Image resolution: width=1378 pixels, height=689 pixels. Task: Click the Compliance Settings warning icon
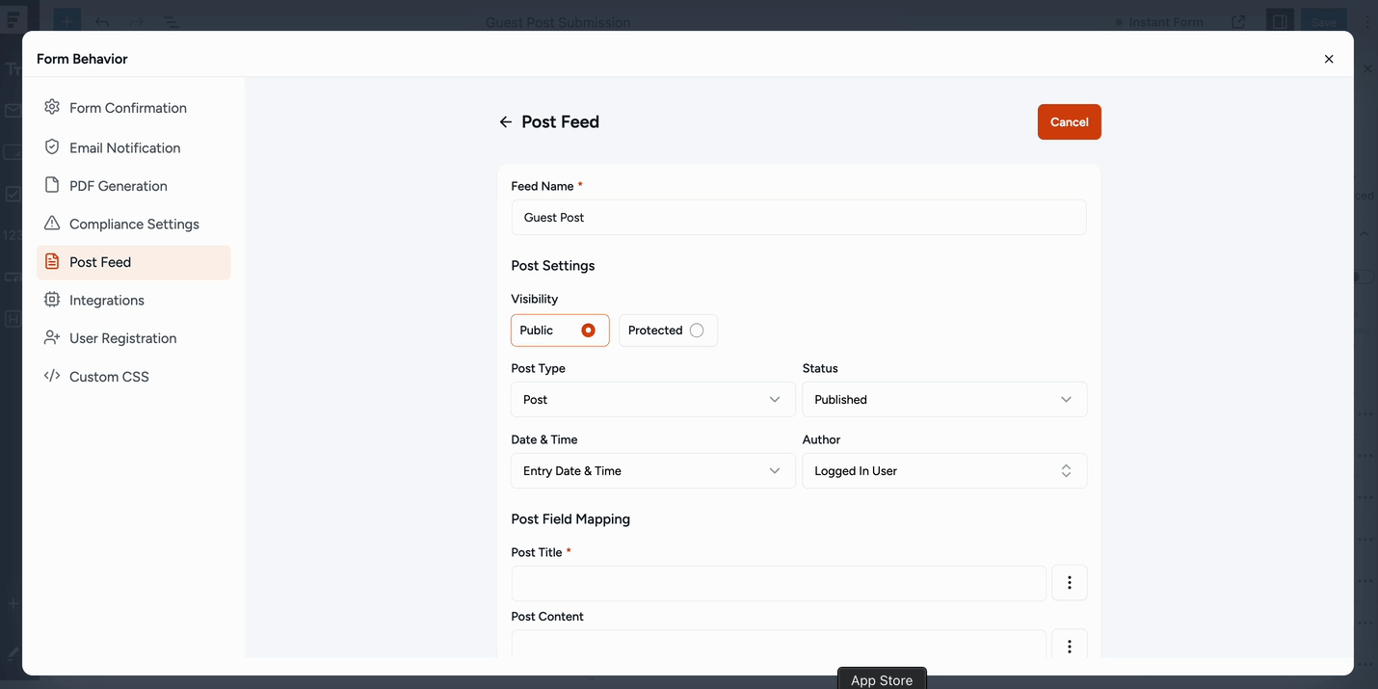click(x=52, y=224)
